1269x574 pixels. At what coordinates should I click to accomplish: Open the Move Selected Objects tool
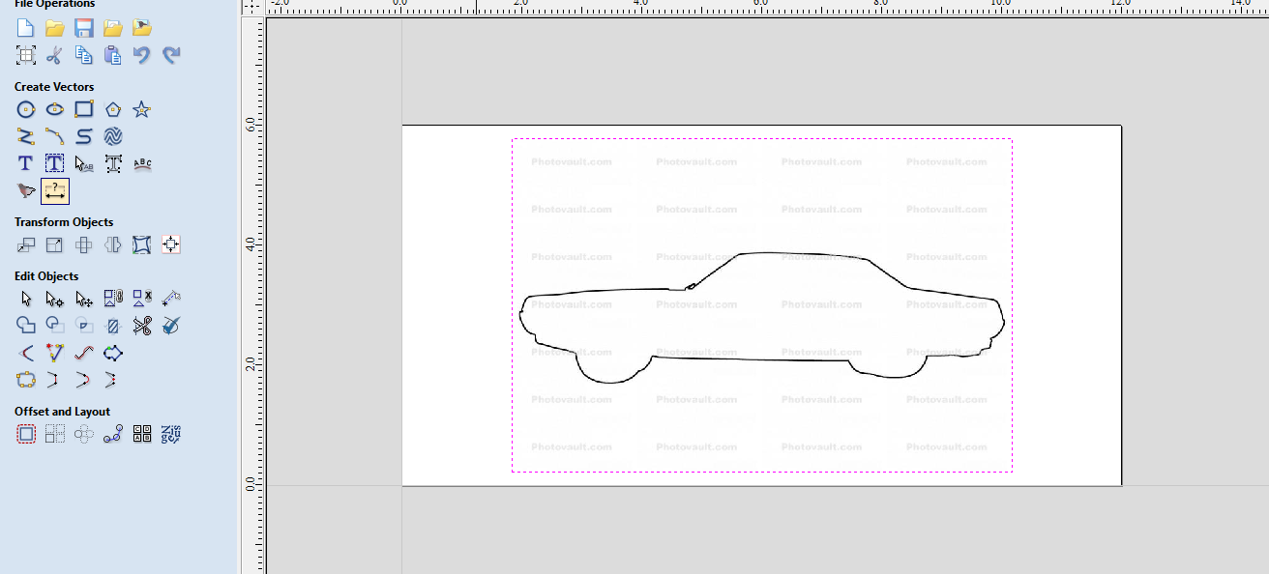click(x=26, y=244)
